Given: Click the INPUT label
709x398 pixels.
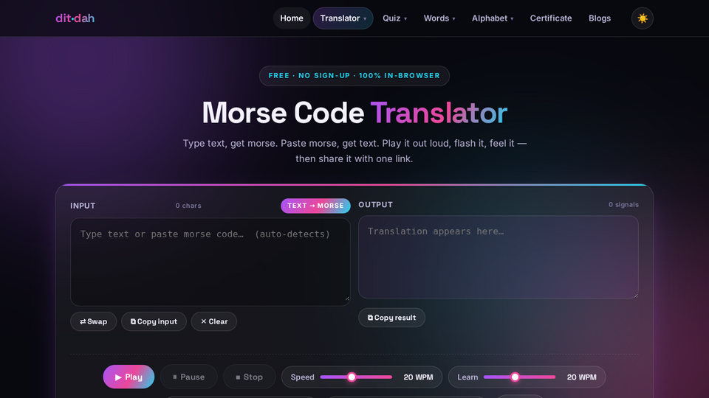Looking at the screenshot, I should coord(83,206).
